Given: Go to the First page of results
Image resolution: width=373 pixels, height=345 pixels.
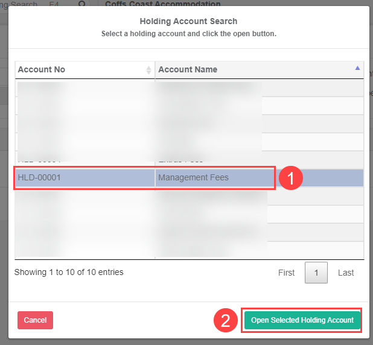Looking at the screenshot, I should pyautogui.click(x=286, y=273).
